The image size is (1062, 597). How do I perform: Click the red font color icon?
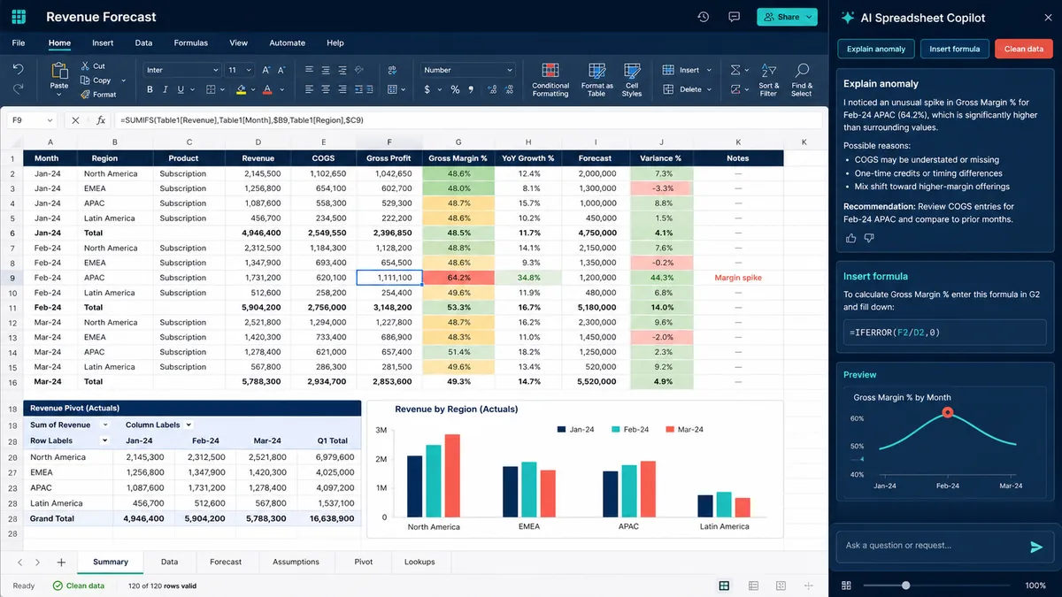267,89
